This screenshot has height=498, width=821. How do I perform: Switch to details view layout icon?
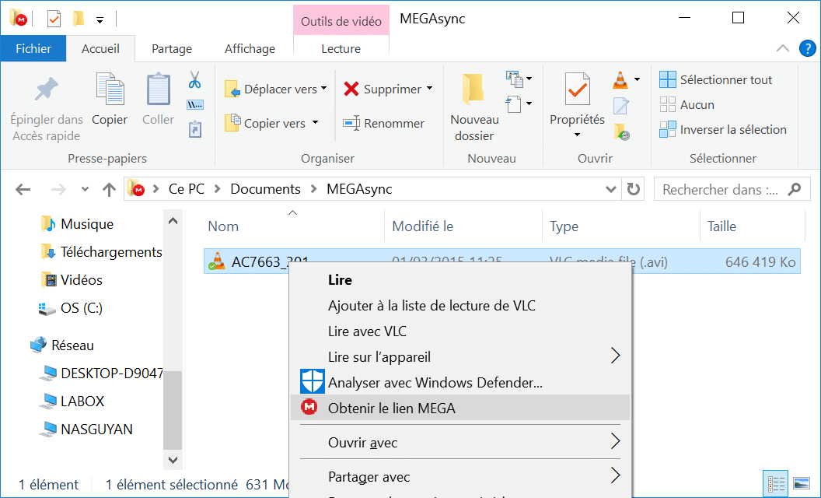coord(775,483)
